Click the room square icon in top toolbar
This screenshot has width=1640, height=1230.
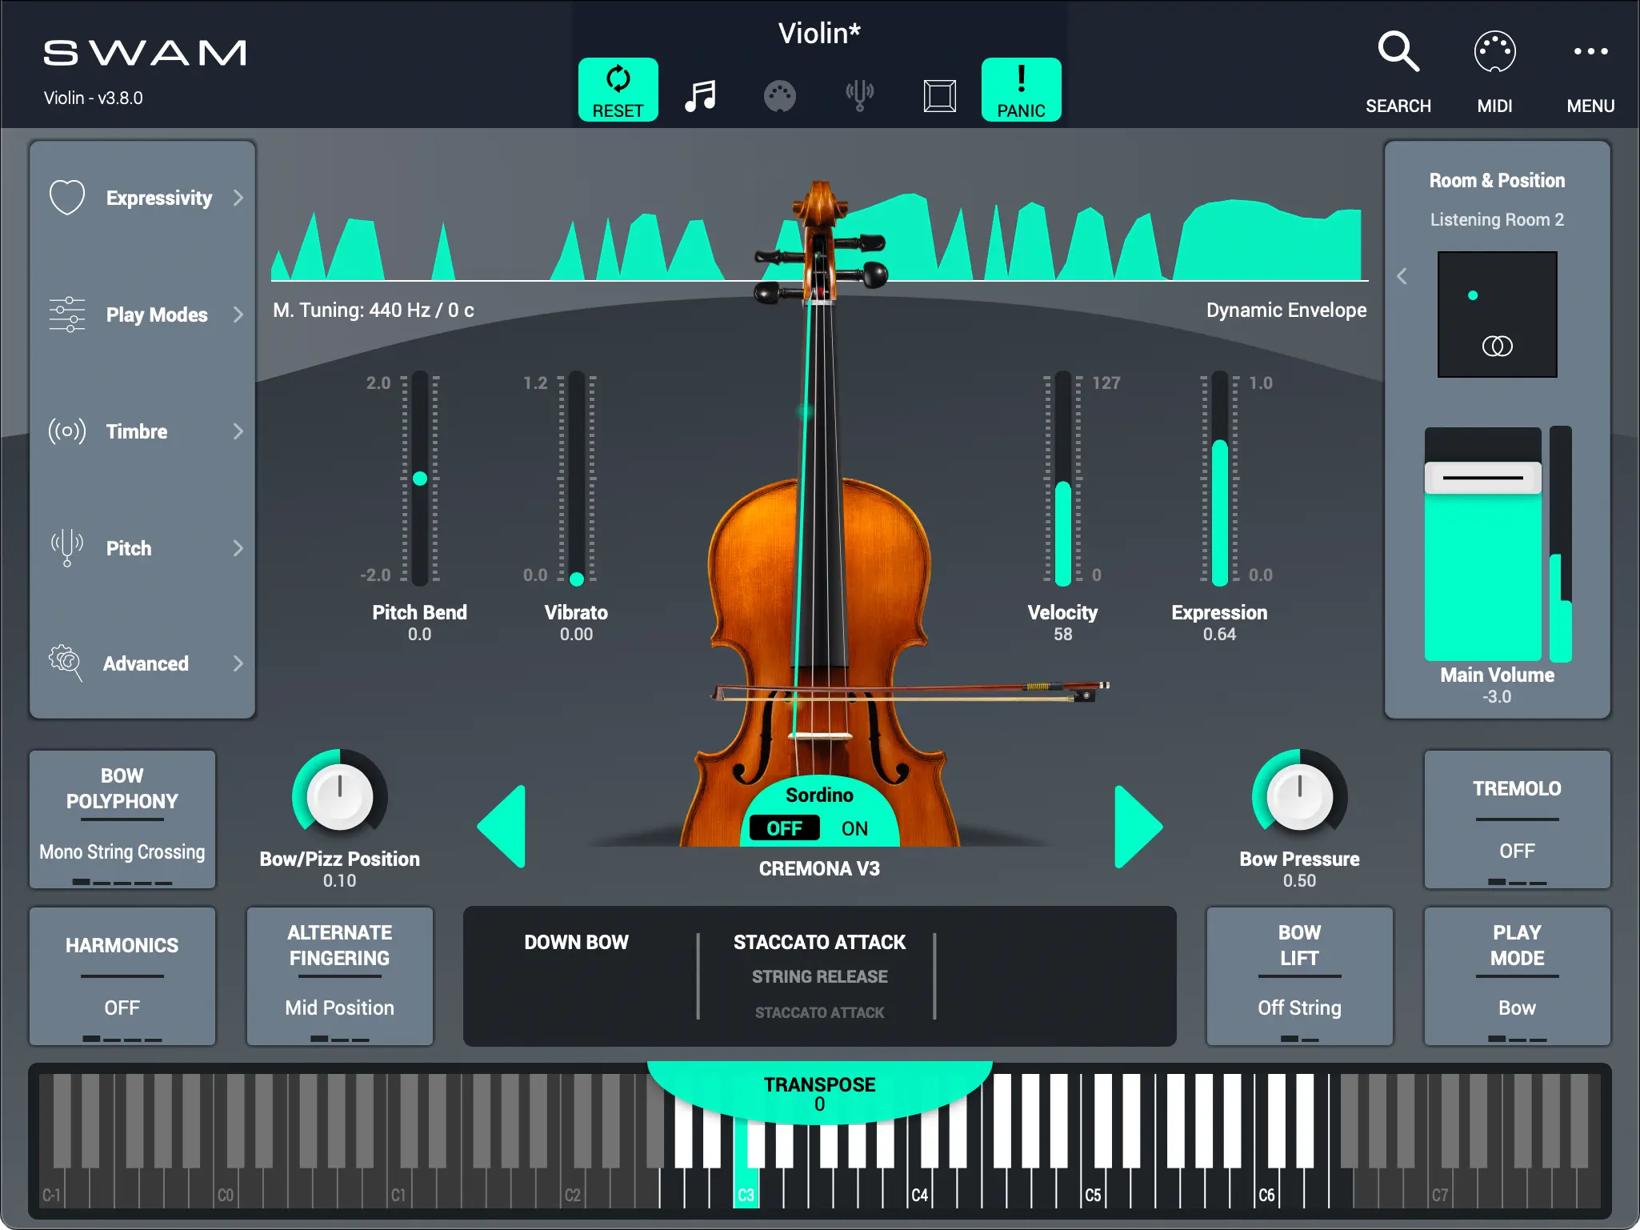(939, 96)
